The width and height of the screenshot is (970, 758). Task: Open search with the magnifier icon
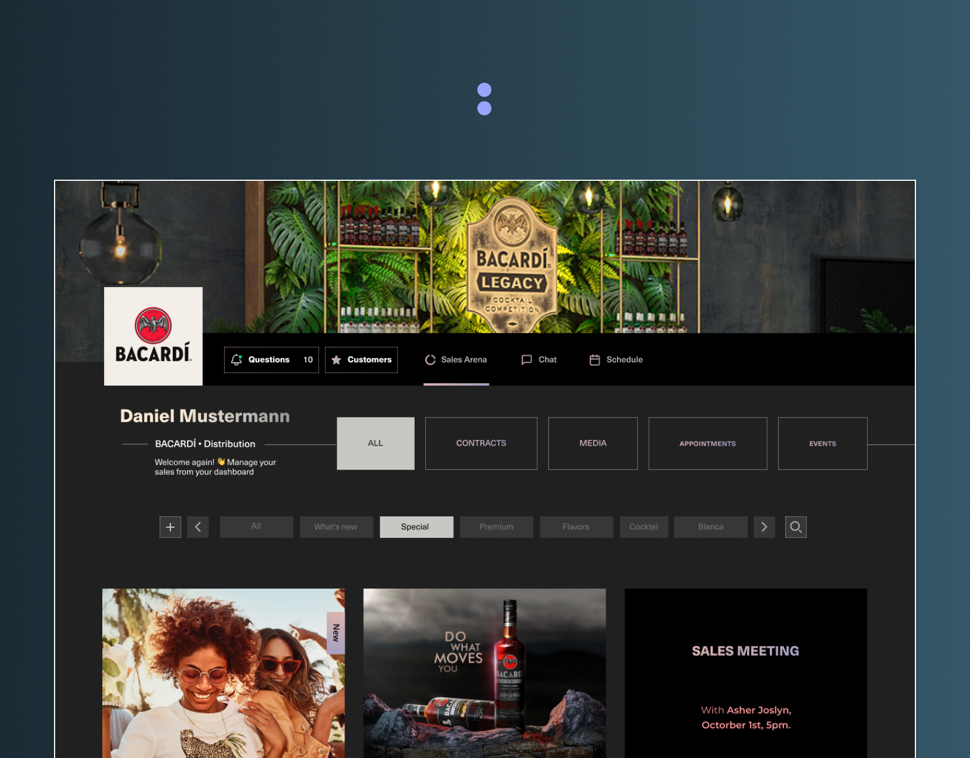point(796,527)
